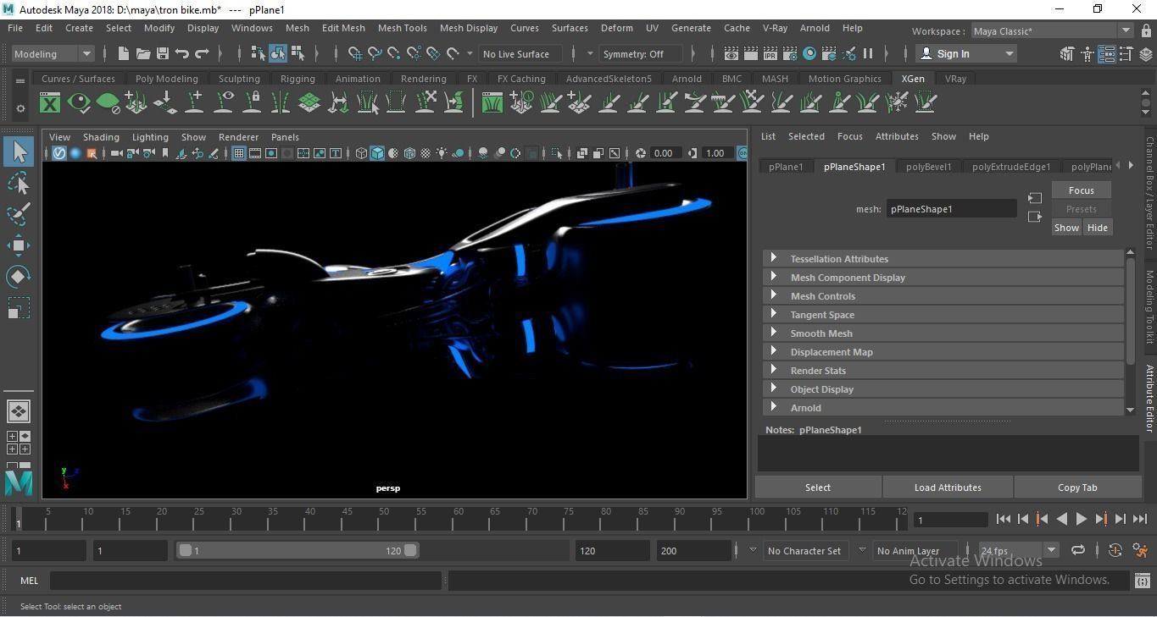Open the fps playback speed dropdown
Viewport: 1157px width, 617px height.
pyautogui.click(x=1018, y=550)
